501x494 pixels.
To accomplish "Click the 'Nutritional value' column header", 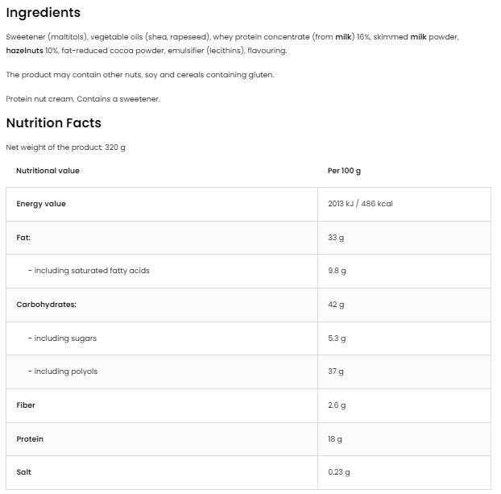I will 48,171.
